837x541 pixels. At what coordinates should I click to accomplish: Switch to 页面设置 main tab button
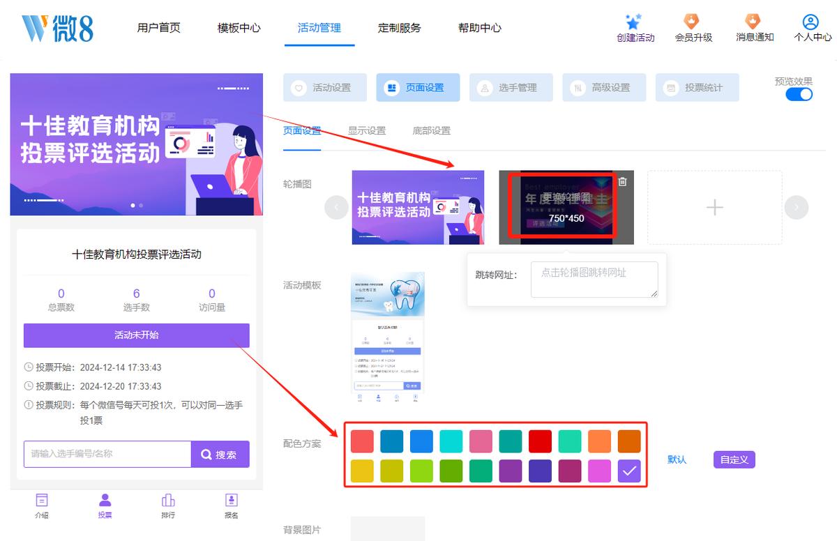[418, 88]
